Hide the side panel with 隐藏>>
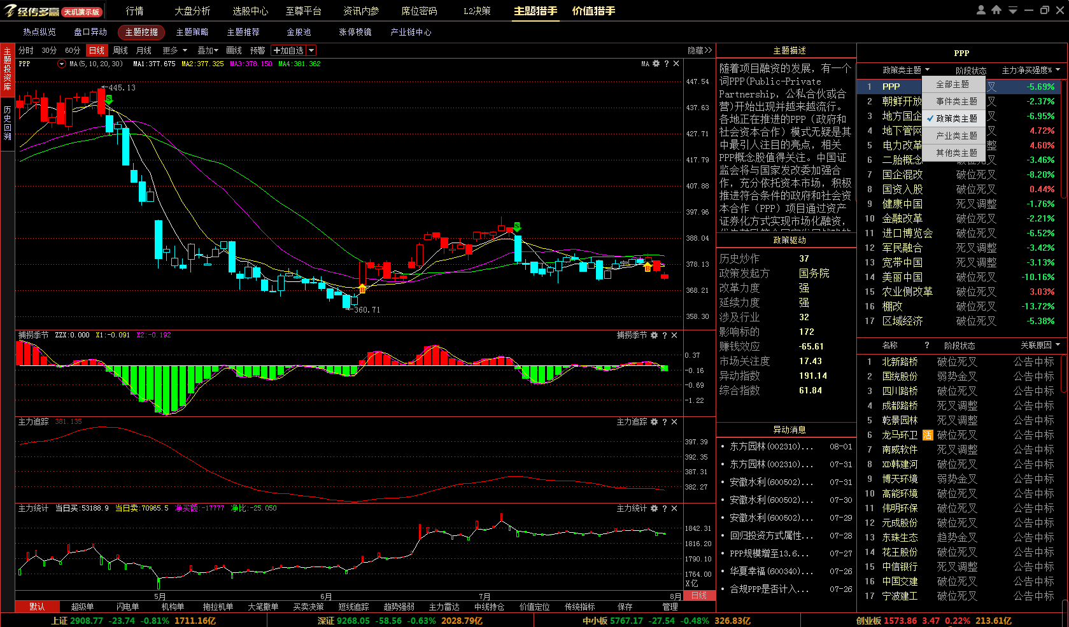The height and width of the screenshot is (627, 1069). [700, 50]
